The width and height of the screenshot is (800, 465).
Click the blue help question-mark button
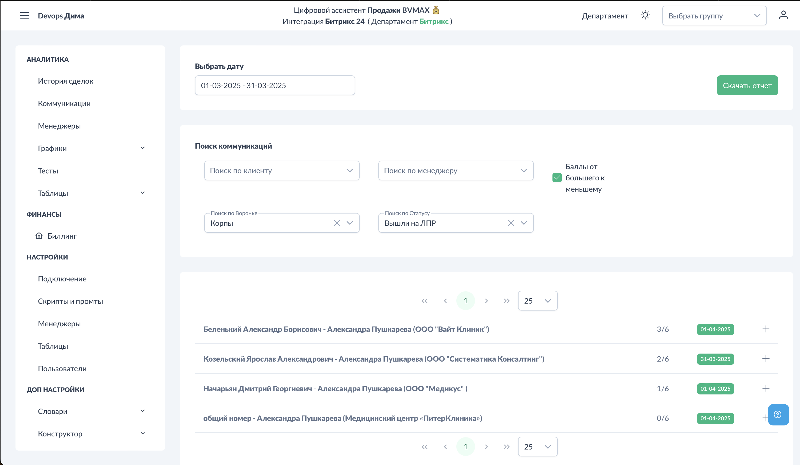pyautogui.click(x=778, y=414)
